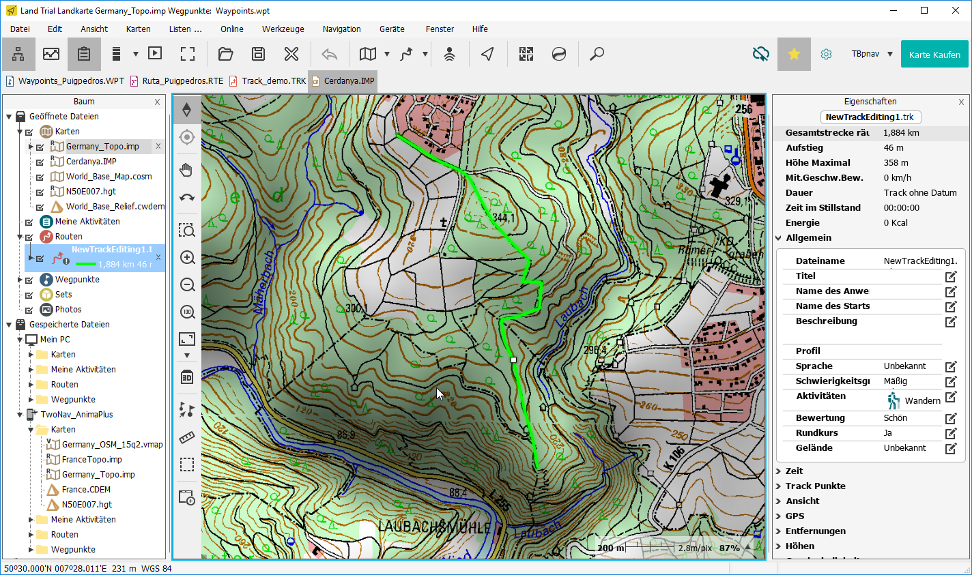Uncheck the Cerdanya.IMP map checkbox
Viewport: 972px width, 575px height.
(40, 162)
